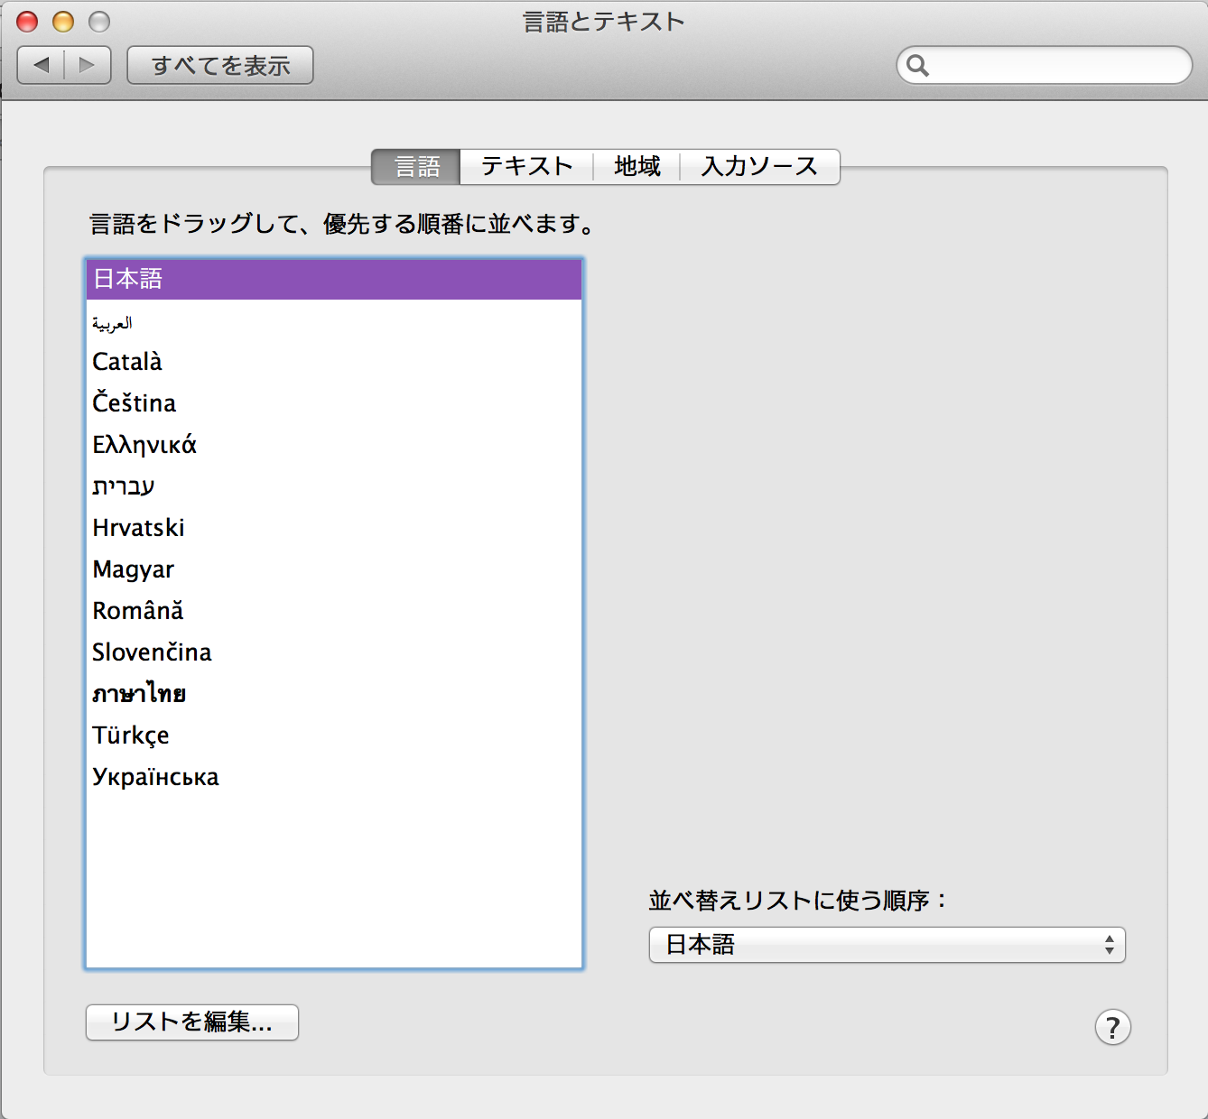Open help with the question mark button
The image size is (1208, 1119).
[x=1112, y=1027]
